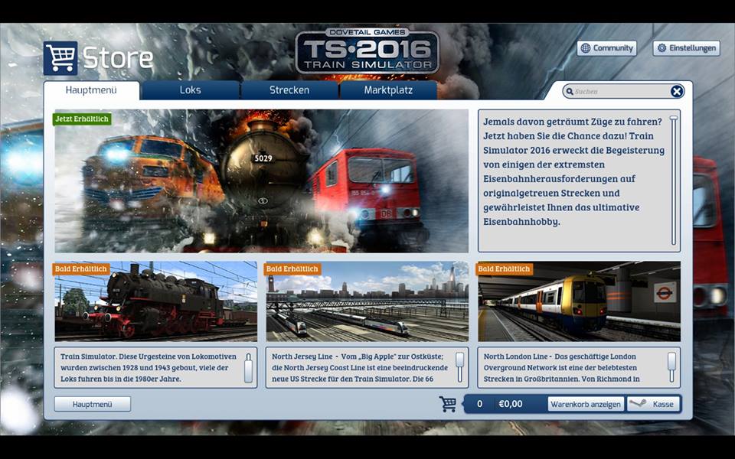This screenshot has width=735, height=459.
Task: Click Warenkorb anzeigen button
Action: tap(586, 404)
